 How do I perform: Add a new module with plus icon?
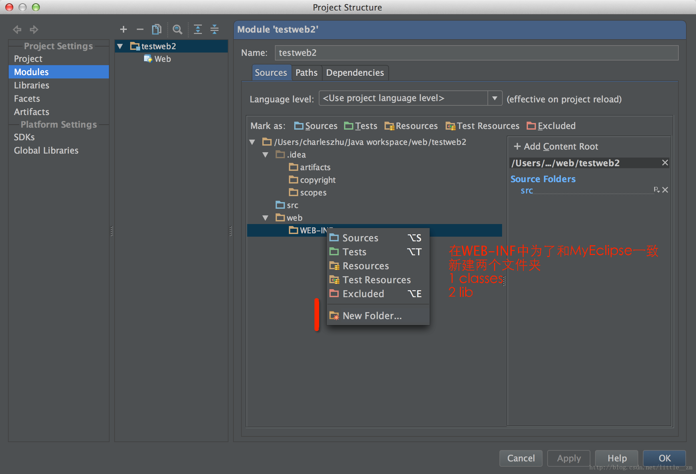(x=124, y=30)
